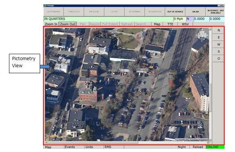Toggle Night mode display
The width and height of the screenshot is (235, 152).
click(x=182, y=147)
